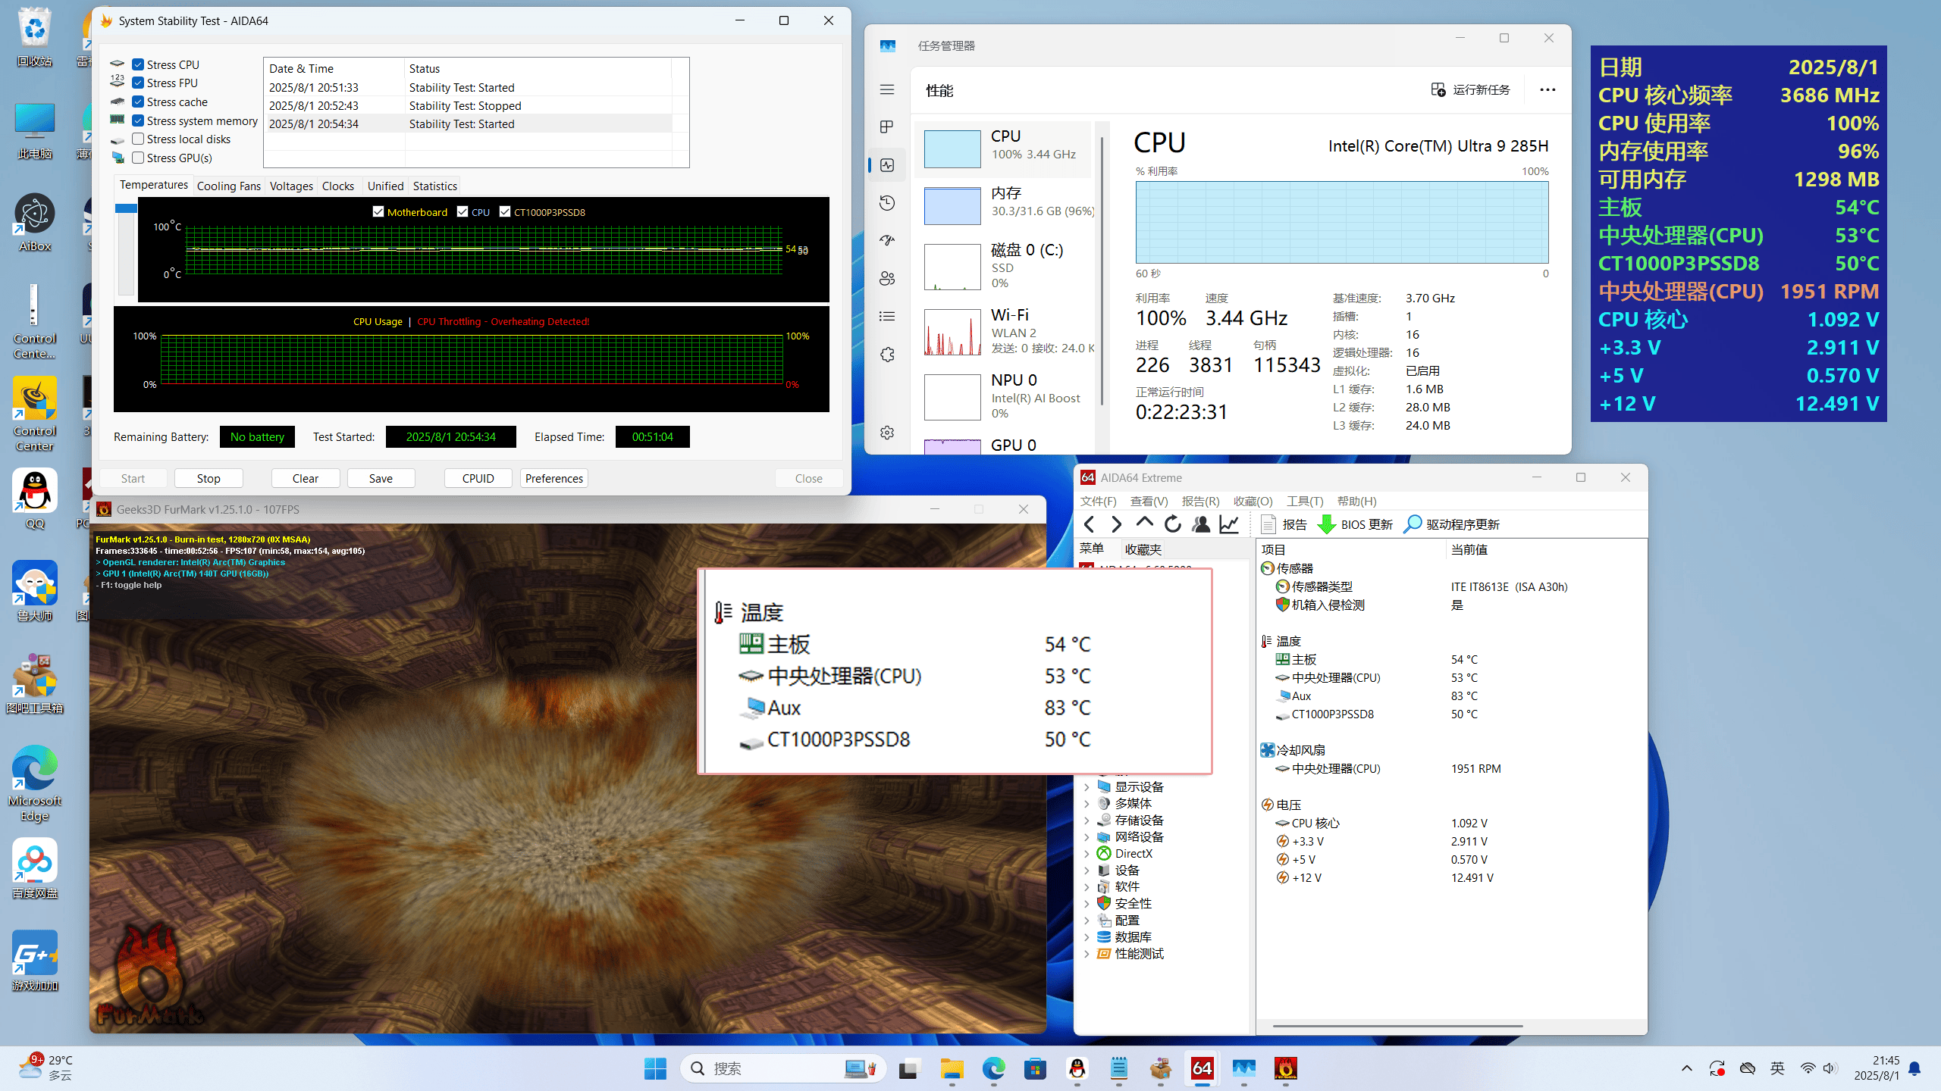1941x1091 pixels.
Task: Open File Explorer from taskbar
Action: tap(952, 1068)
